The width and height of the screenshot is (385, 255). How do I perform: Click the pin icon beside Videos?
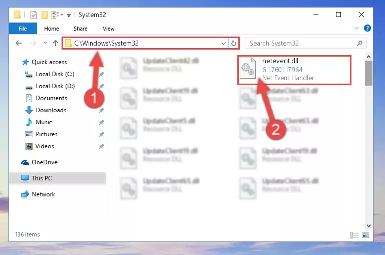(x=101, y=146)
